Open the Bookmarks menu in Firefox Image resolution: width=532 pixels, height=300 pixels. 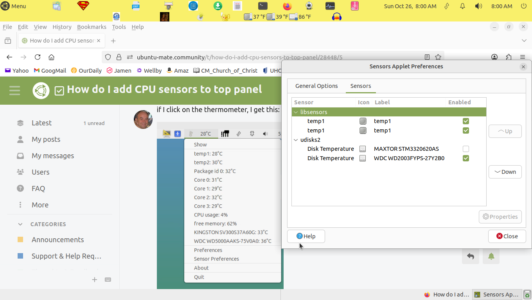click(92, 27)
